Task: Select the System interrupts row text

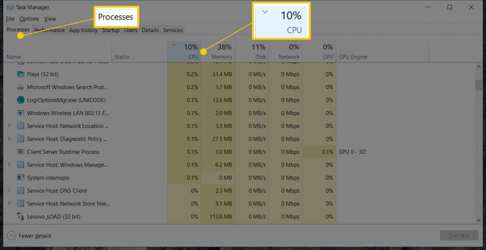Action: point(48,178)
